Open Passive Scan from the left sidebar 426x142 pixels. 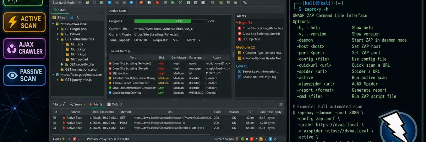(24, 75)
